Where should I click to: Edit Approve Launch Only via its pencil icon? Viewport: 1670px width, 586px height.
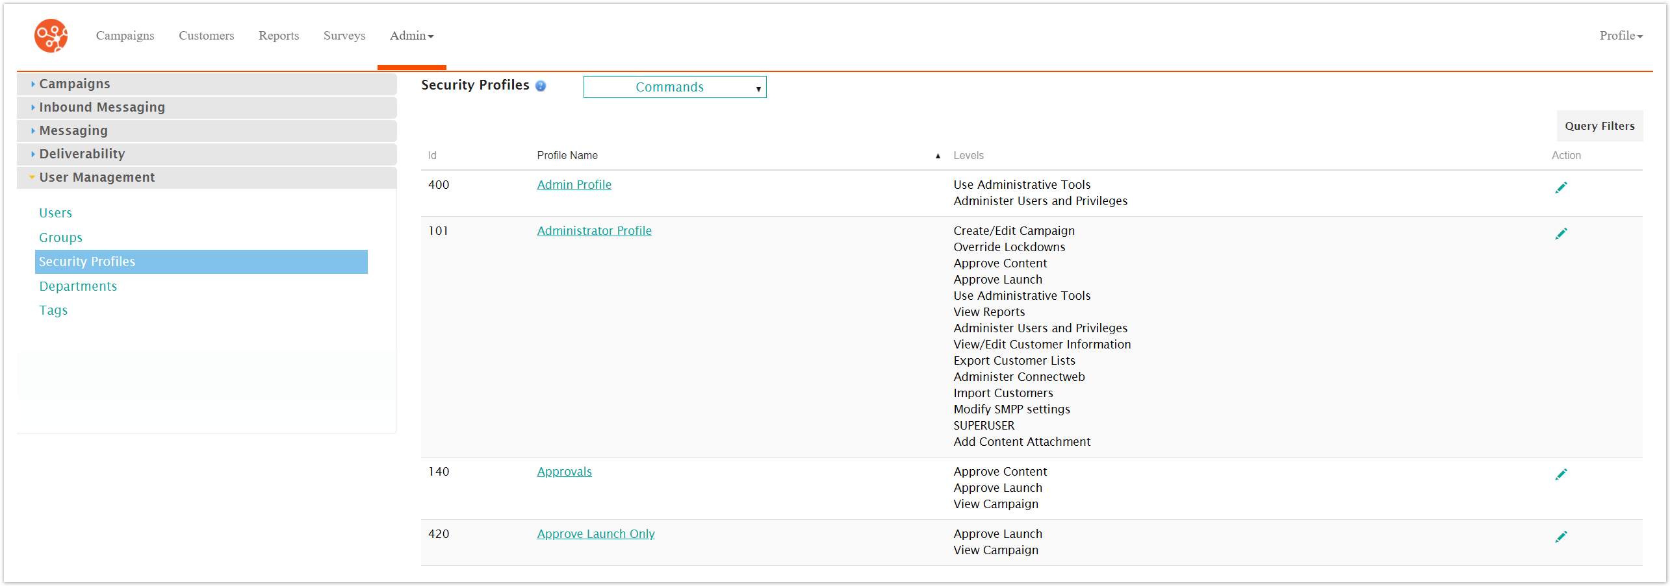(1562, 536)
